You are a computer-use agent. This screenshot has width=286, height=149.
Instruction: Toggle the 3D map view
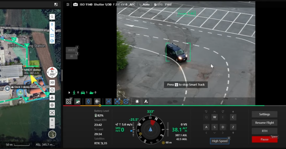click(52, 83)
